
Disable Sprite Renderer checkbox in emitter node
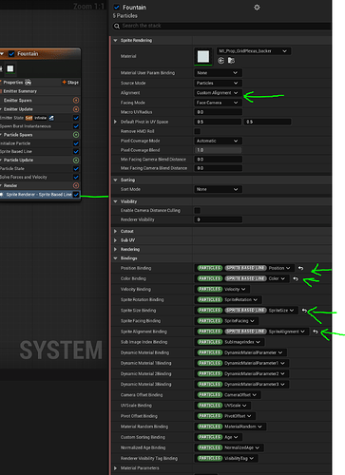76,195
